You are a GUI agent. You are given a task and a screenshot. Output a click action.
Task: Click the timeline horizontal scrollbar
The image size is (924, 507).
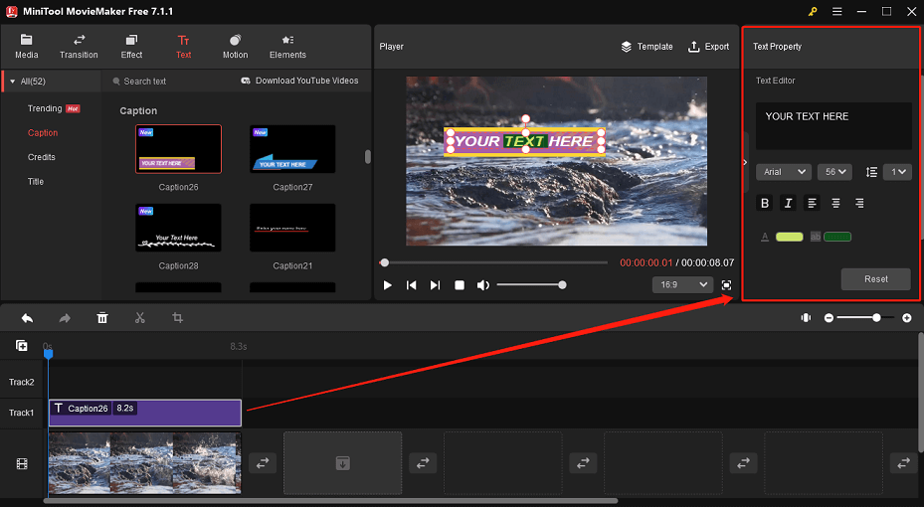tap(330, 501)
